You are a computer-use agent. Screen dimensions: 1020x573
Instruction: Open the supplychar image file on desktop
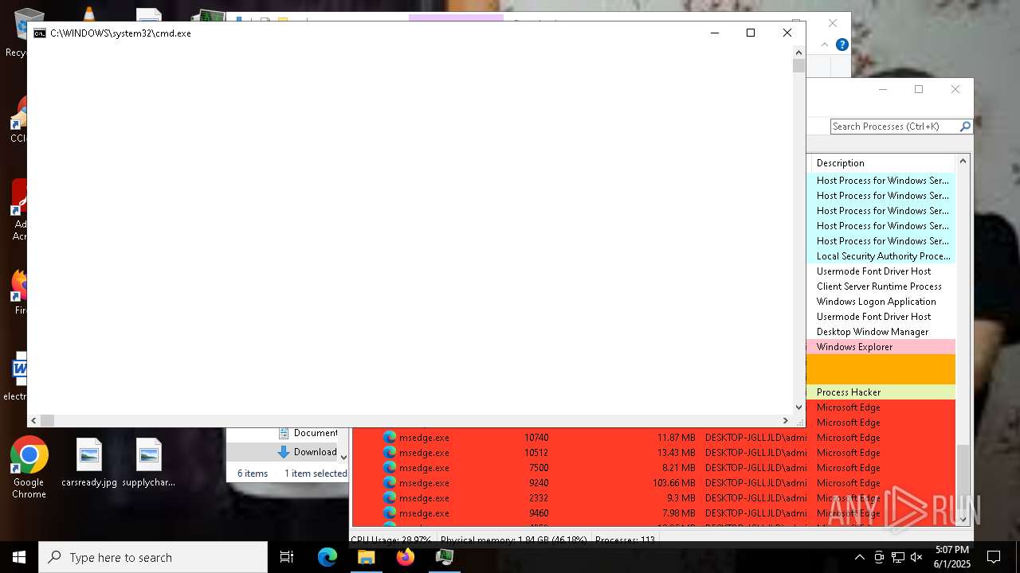(x=148, y=463)
